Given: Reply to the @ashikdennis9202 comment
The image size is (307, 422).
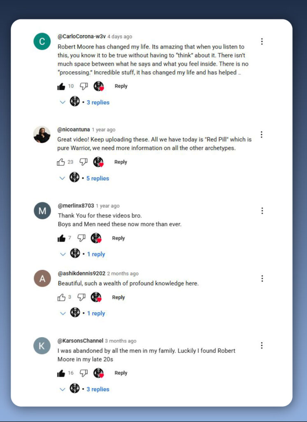Looking at the screenshot, I should point(119,298).
